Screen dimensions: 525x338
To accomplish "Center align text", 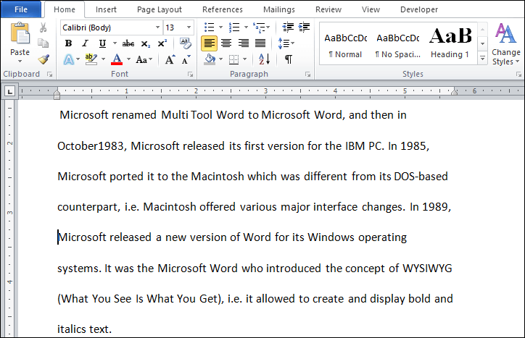I will [x=226, y=43].
